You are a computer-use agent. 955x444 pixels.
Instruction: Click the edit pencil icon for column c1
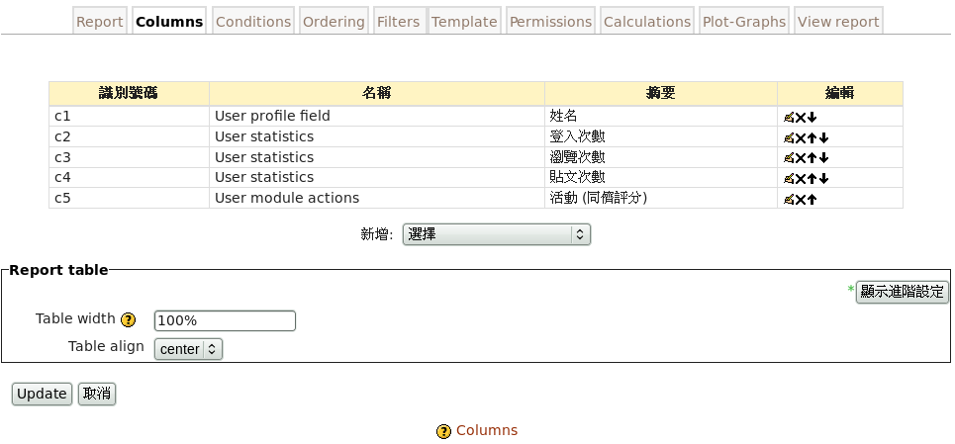tap(789, 117)
